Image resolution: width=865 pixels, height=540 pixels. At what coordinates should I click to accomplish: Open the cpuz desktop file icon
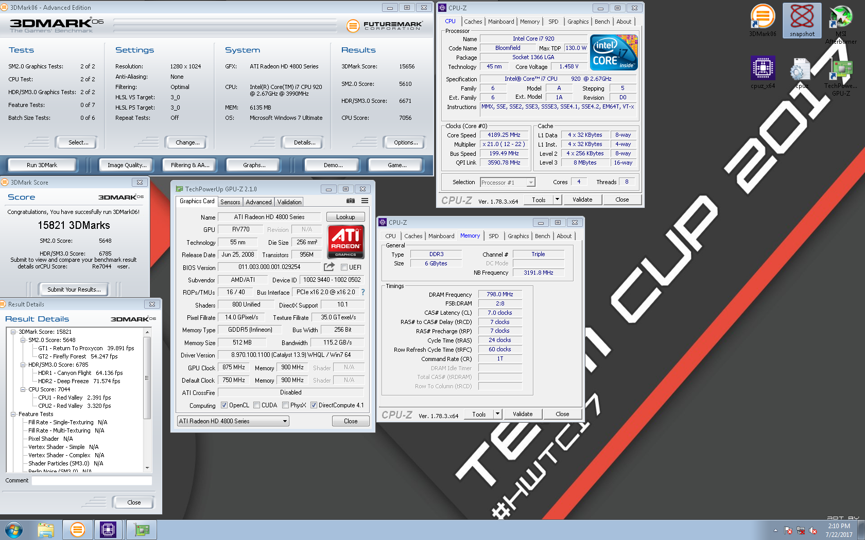[x=801, y=72]
